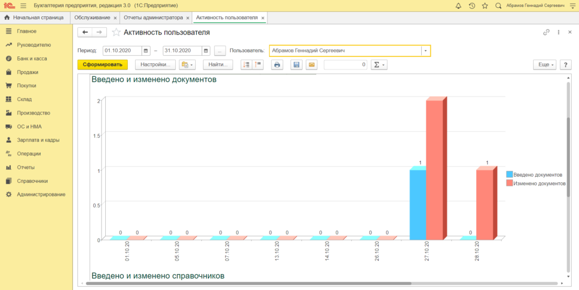
Task: Switch to the Отчеты администратора tab
Action: (154, 18)
